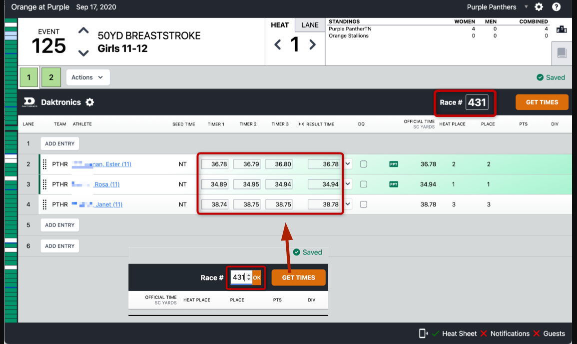This screenshot has height=344, width=577.
Task: Switch to the LANE tab
Action: 310,25
